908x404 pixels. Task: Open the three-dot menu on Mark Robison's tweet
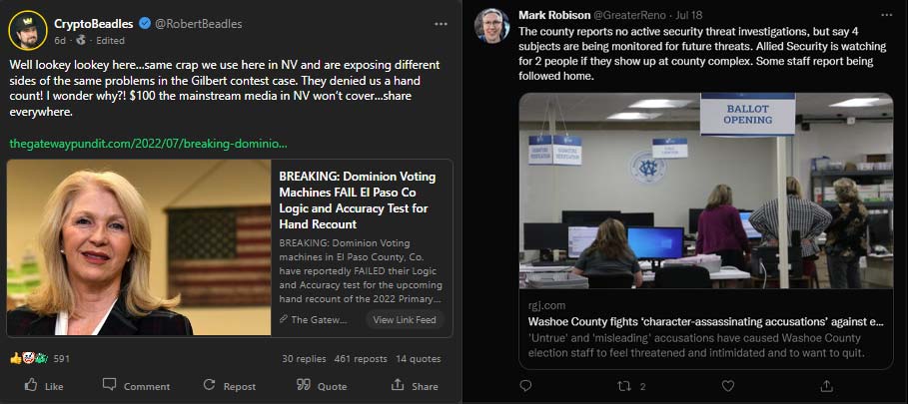click(887, 15)
